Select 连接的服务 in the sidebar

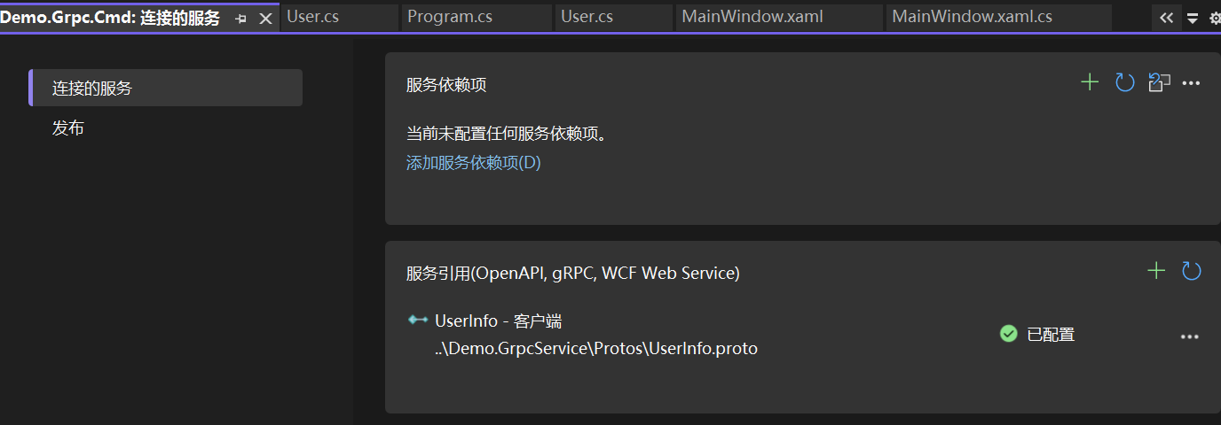(x=166, y=88)
